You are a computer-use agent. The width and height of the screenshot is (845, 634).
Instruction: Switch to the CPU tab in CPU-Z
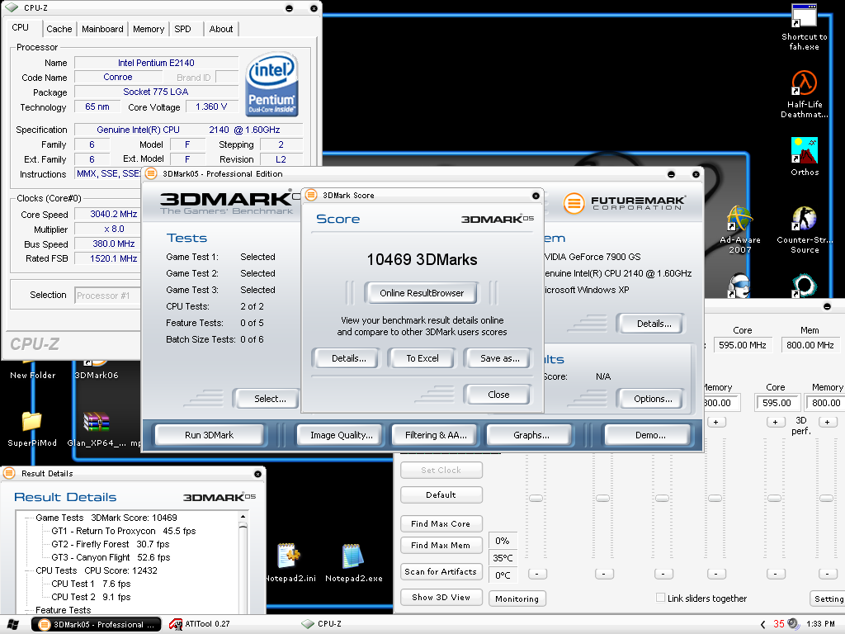(x=21, y=27)
